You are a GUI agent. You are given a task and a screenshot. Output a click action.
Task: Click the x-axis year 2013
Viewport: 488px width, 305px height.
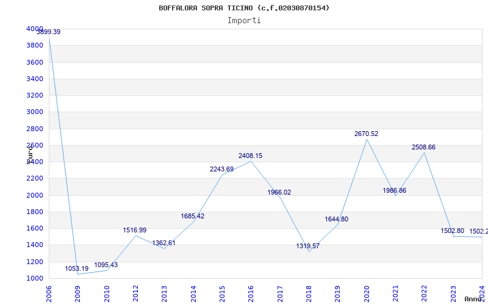click(x=164, y=294)
